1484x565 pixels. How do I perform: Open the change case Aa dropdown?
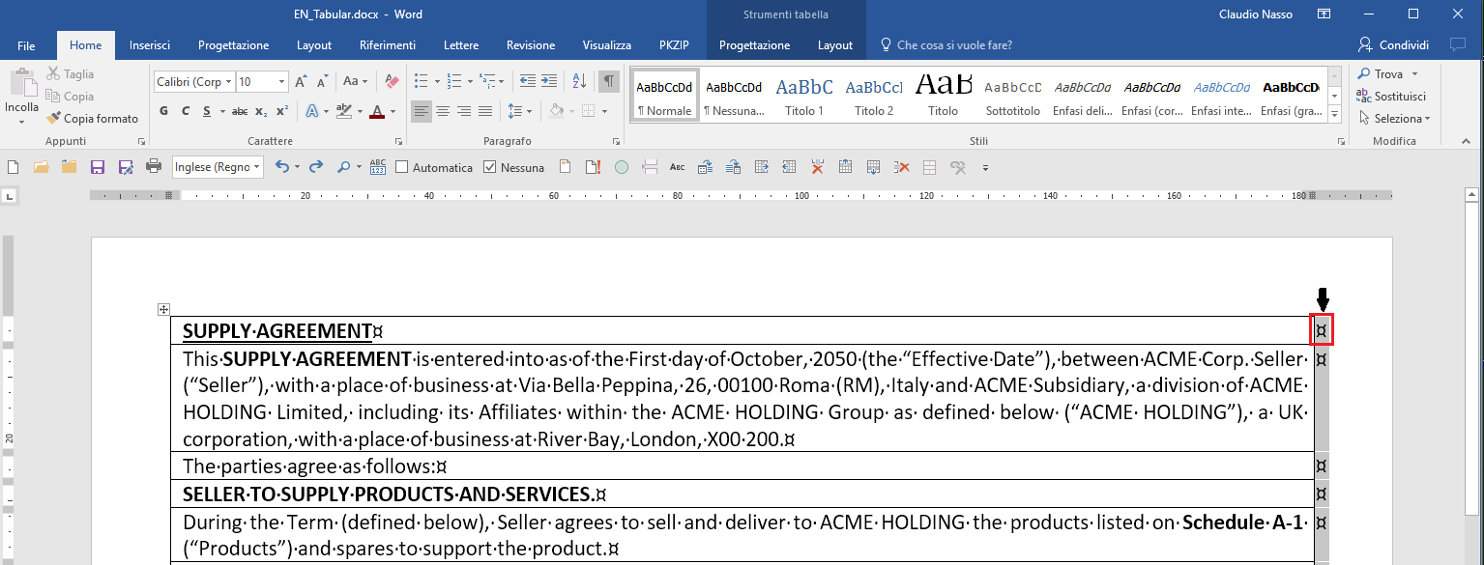click(356, 82)
